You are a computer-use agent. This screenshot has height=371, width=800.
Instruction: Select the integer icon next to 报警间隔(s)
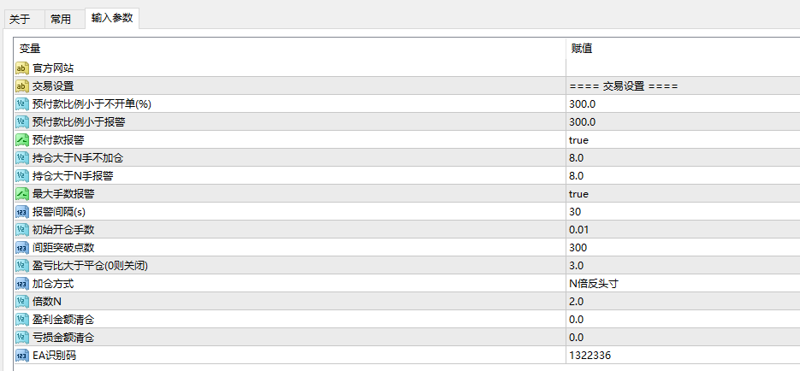coord(22,211)
